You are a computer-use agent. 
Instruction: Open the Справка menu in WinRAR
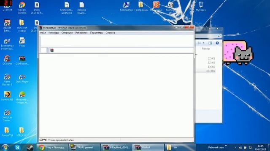(110, 33)
